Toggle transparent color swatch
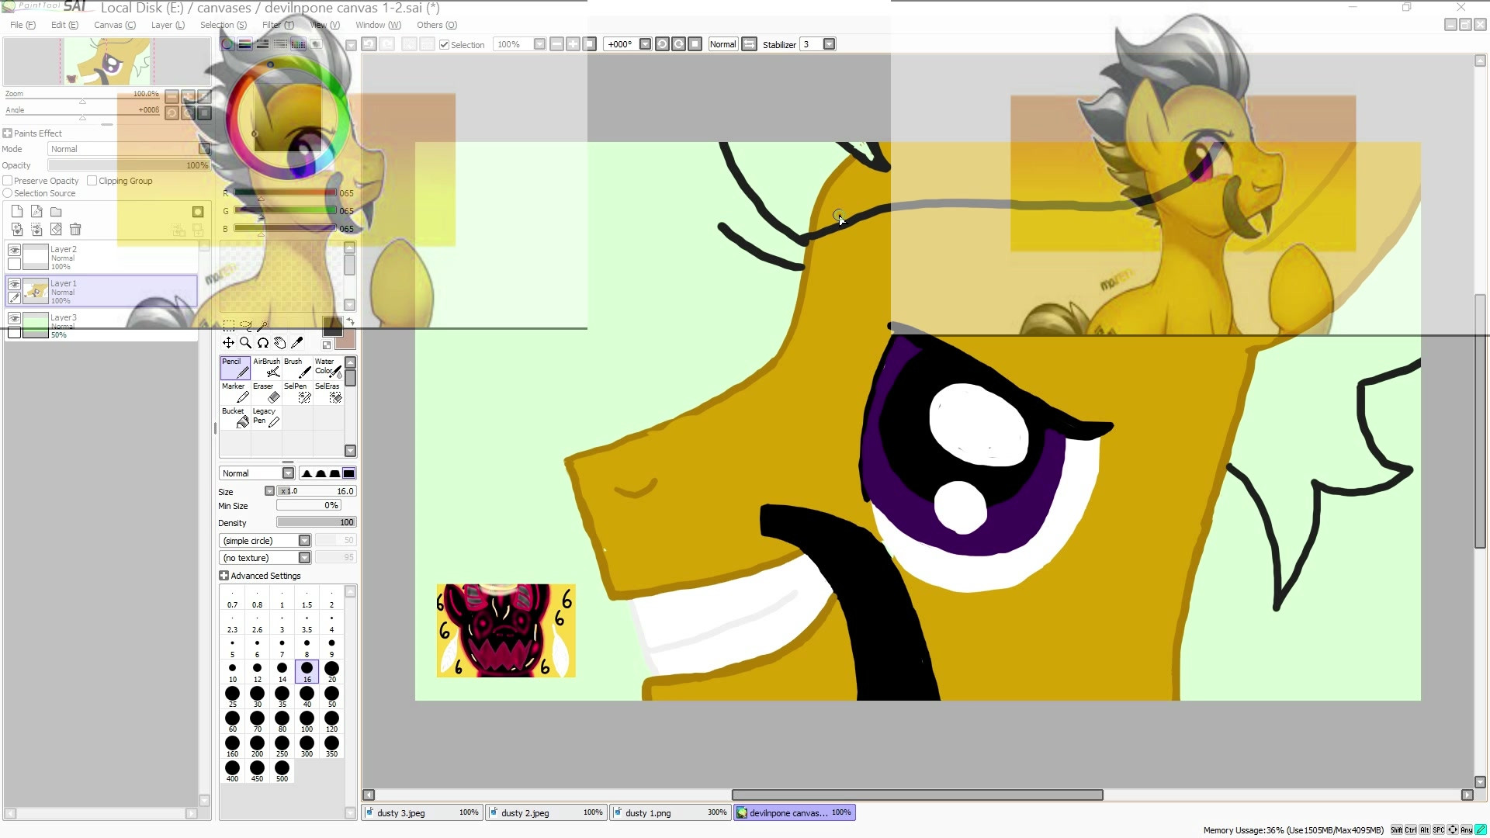Image resolution: width=1490 pixels, height=838 pixels. coord(327,345)
